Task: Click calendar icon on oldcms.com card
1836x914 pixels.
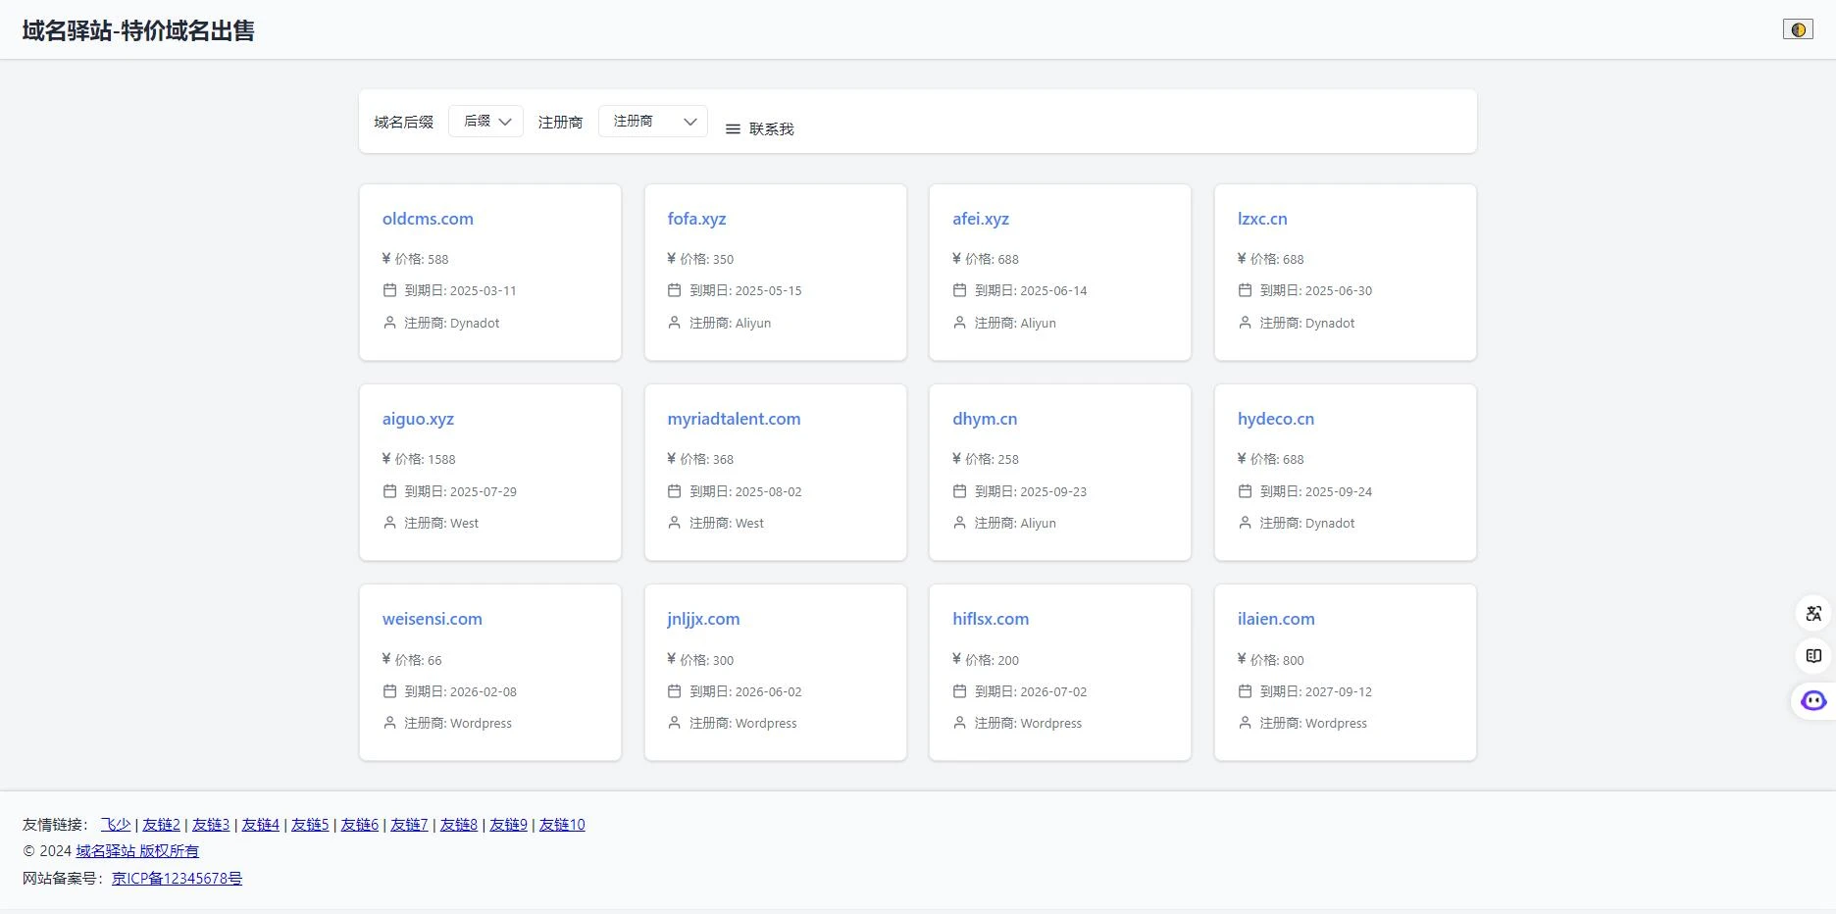Action: (389, 290)
